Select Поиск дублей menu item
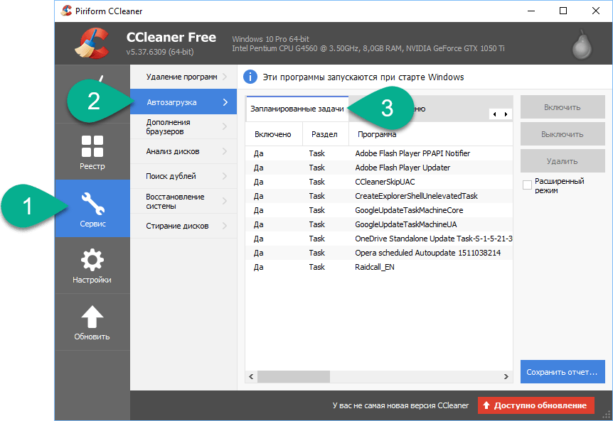613x421 pixels. pos(171,176)
